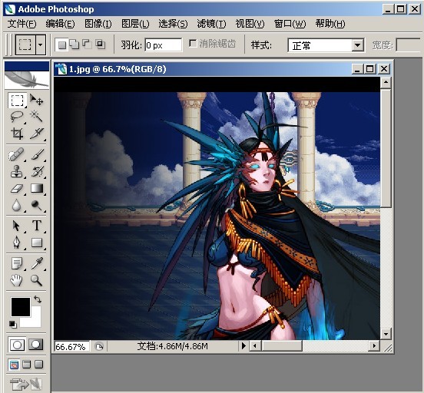Open the 图像(I) menu
Viewport: 424px width, 393px height.
pos(98,24)
